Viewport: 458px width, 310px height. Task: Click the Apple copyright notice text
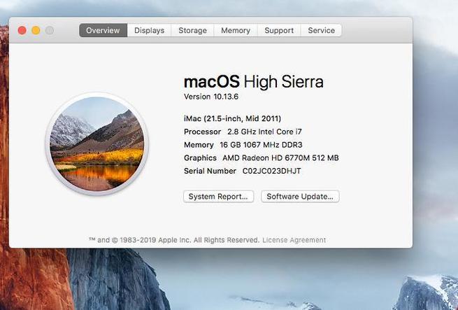(174, 240)
